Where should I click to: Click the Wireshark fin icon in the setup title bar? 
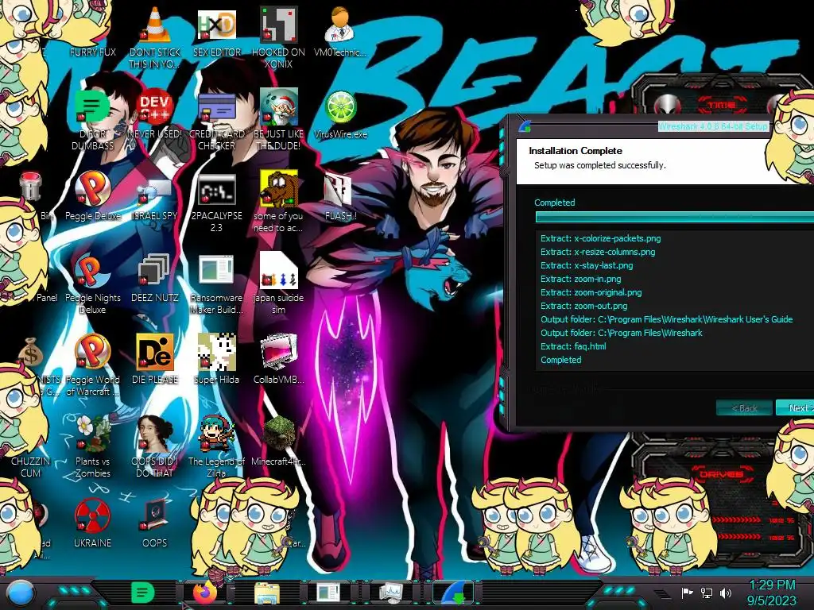pos(525,126)
